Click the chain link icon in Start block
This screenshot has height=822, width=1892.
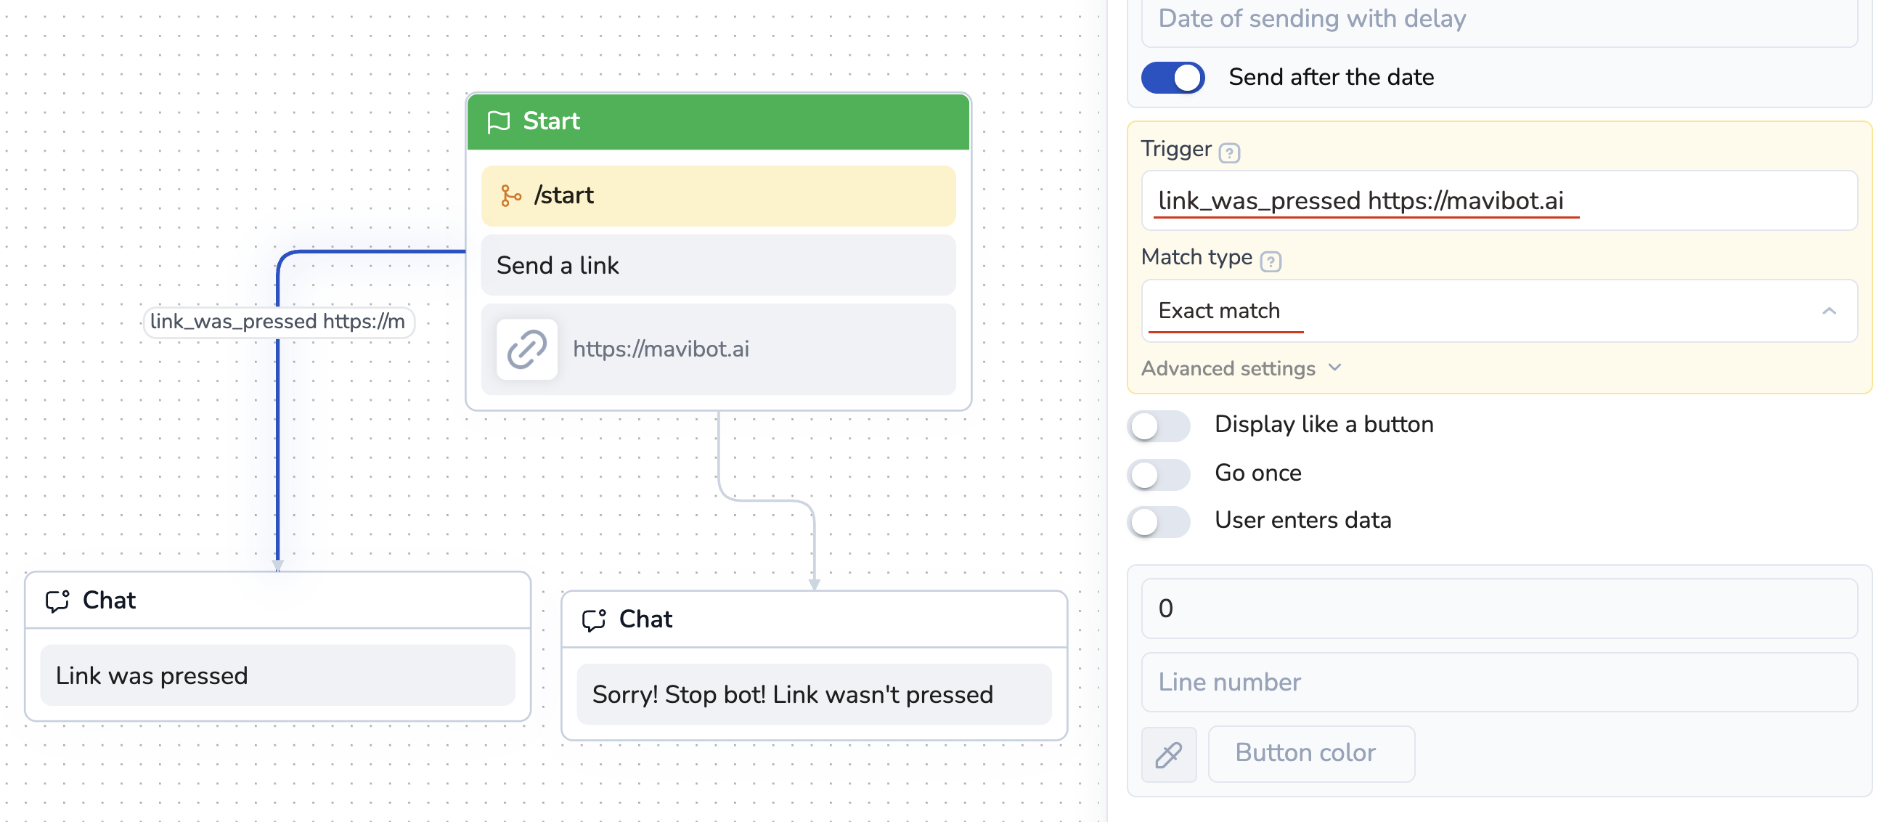(x=526, y=349)
